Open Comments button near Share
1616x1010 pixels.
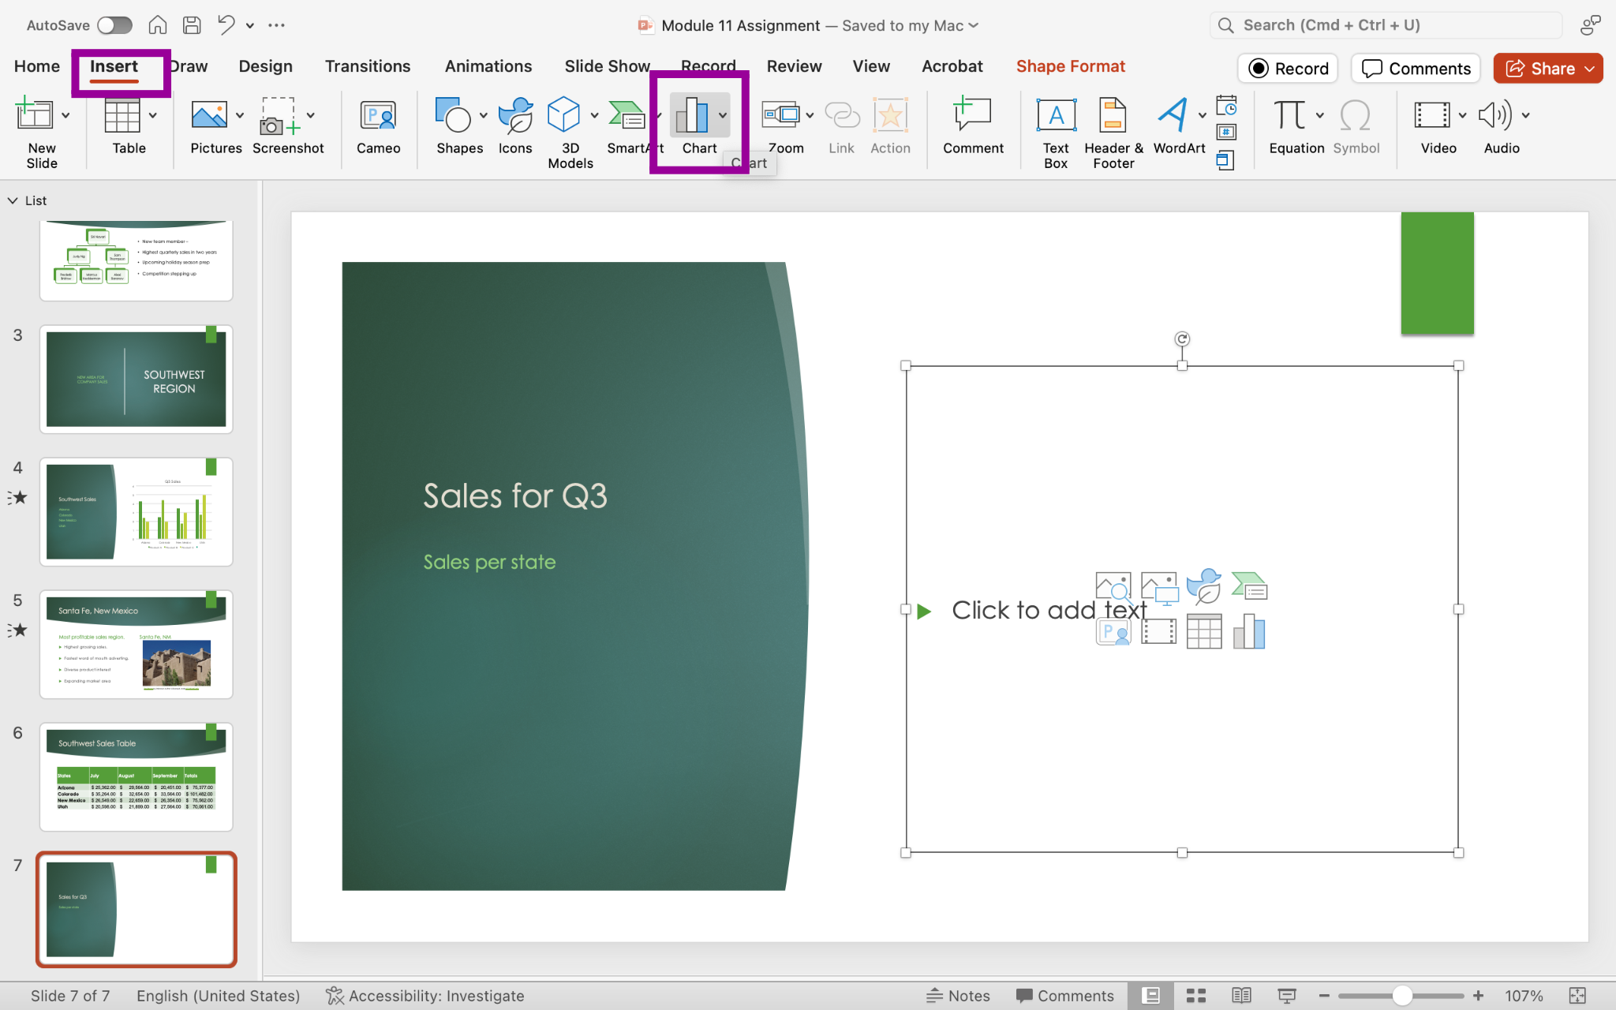1416,69
